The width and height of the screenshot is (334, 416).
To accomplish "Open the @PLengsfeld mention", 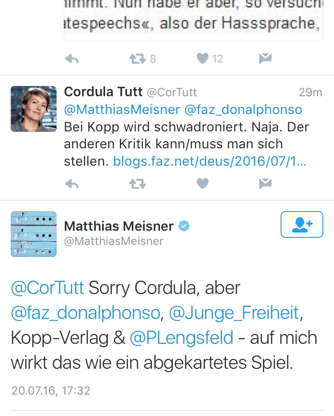I will click(x=181, y=338).
